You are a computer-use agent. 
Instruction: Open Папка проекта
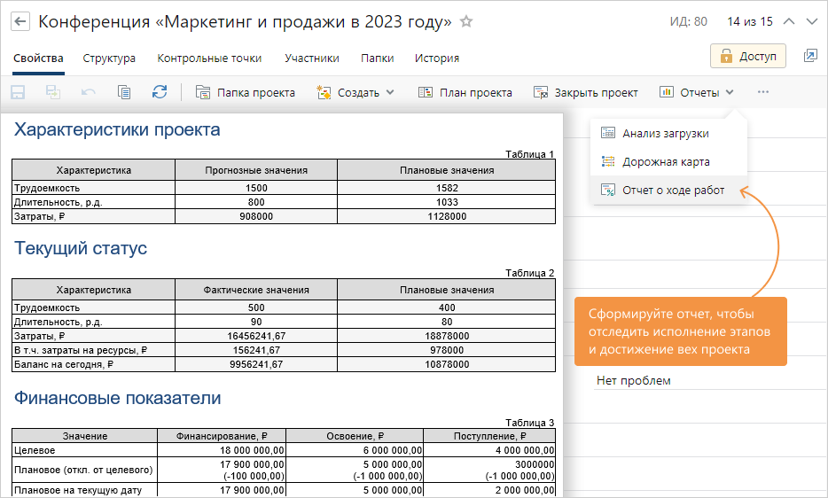tap(246, 92)
